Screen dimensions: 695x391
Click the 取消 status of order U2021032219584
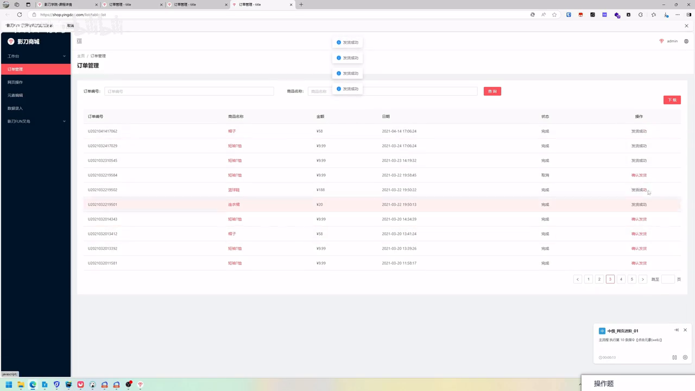pyautogui.click(x=545, y=175)
